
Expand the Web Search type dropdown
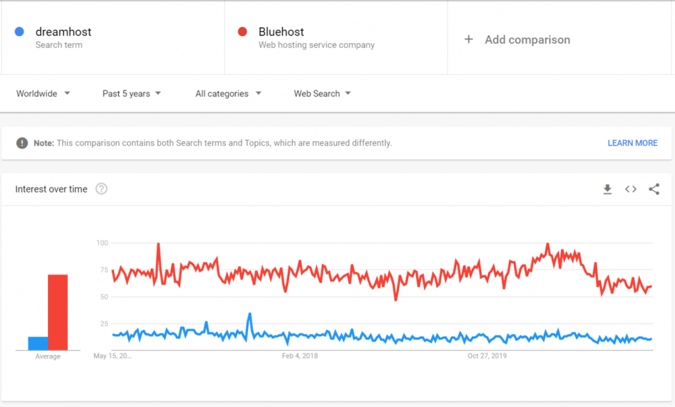pyautogui.click(x=322, y=94)
